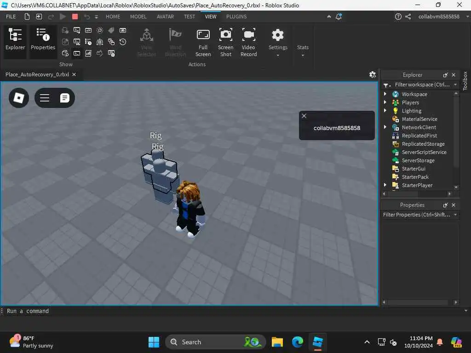Open Microsoft Edge from the taskbar
This screenshot has height=353, width=471.
pos(298,342)
